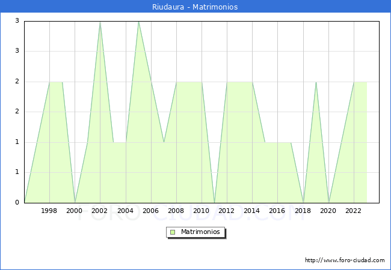This screenshot has width=391, height=270.
Task: Select the 1998 x-axis label
Action: pos(49,211)
